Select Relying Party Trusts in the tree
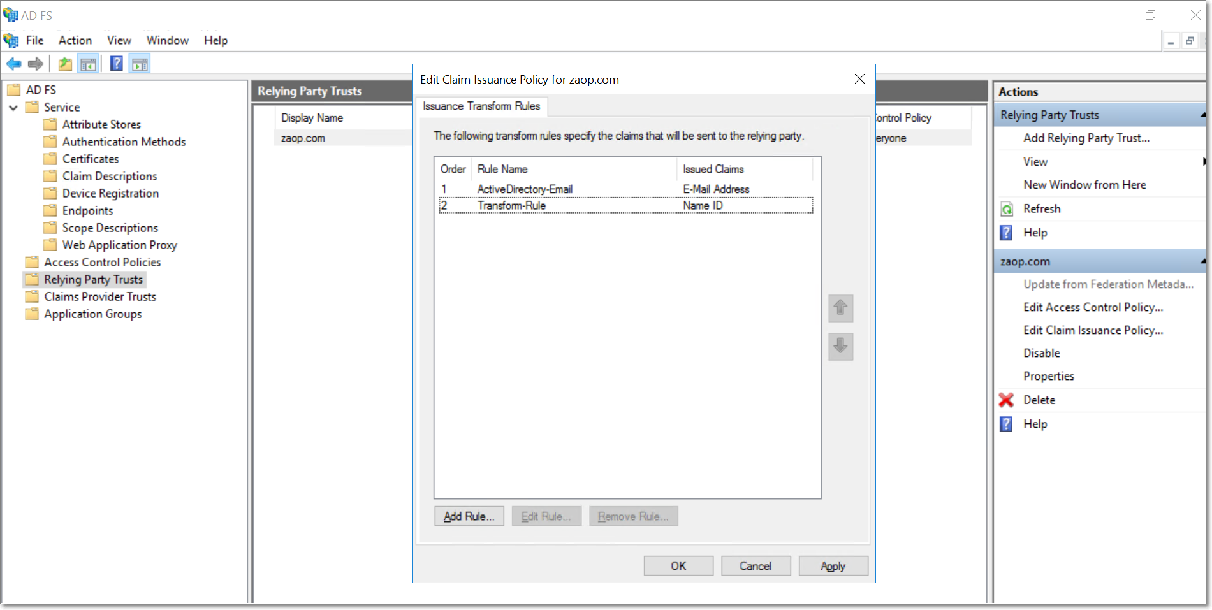The image size is (1212, 610). pos(94,279)
